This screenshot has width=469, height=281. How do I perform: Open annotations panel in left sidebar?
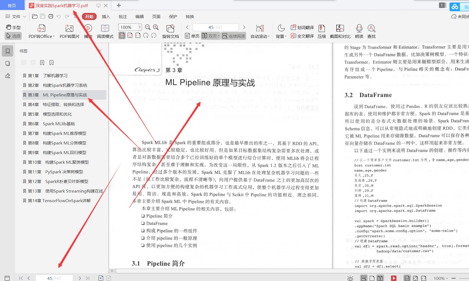point(8,76)
